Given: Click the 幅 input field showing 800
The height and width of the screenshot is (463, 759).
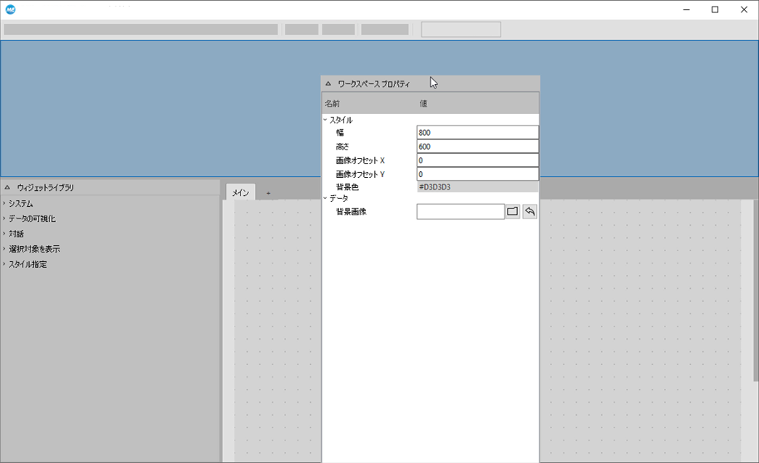Looking at the screenshot, I should (x=477, y=133).
